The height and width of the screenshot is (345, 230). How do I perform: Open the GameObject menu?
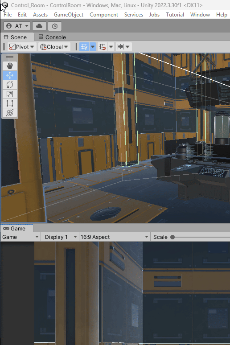point(69,15)
